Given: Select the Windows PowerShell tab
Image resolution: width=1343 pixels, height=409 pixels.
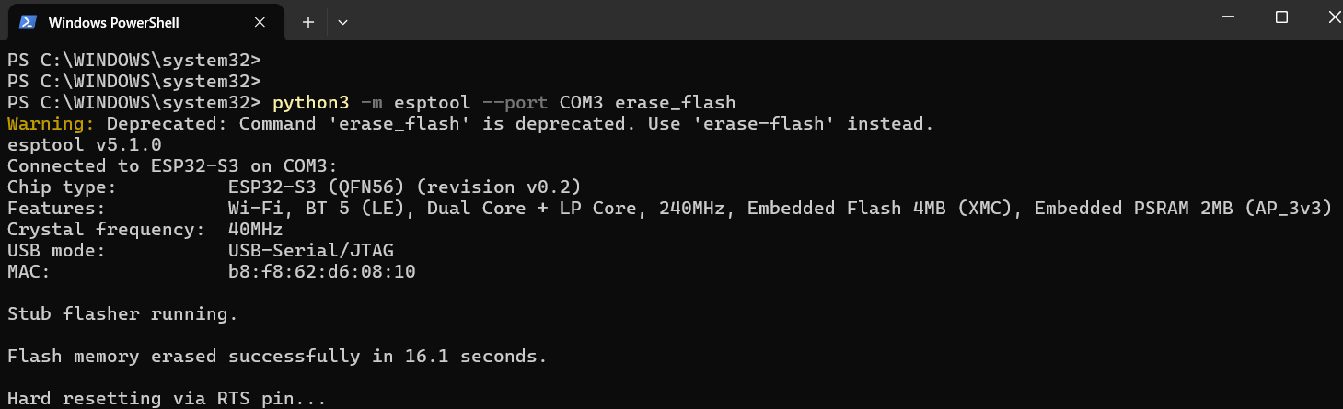Looking at the screenshot, I should (x=113, y=22).
